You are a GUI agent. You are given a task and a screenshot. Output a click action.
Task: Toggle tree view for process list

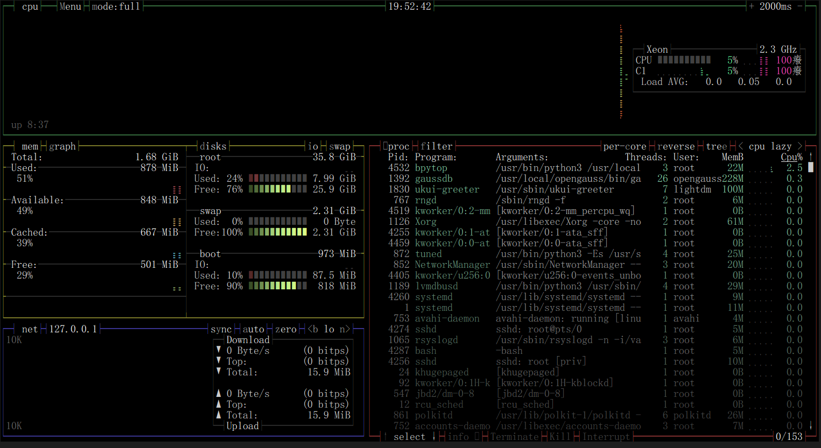tap(717, 146)
